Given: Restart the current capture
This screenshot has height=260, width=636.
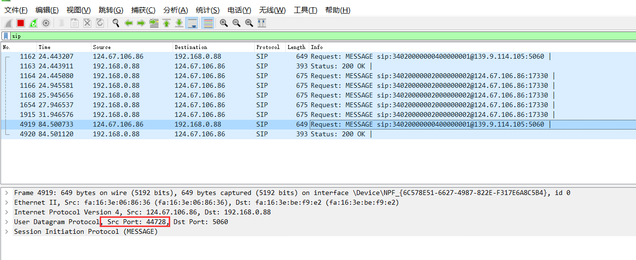Looking at the screenshot, I should pyautogui.click(x=33, y=23).
